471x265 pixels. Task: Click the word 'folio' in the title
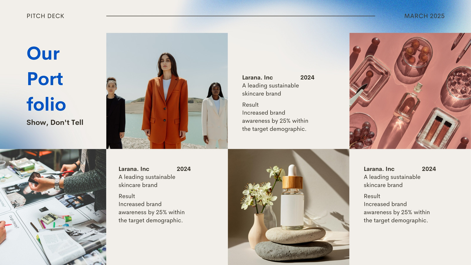[46, 104]
